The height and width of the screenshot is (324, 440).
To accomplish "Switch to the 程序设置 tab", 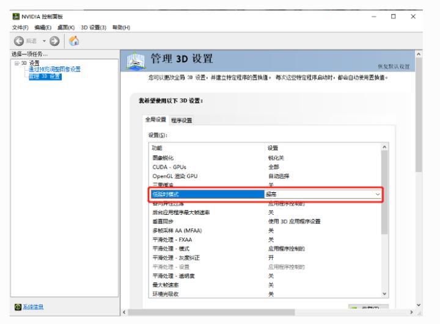I will (182, 120).
